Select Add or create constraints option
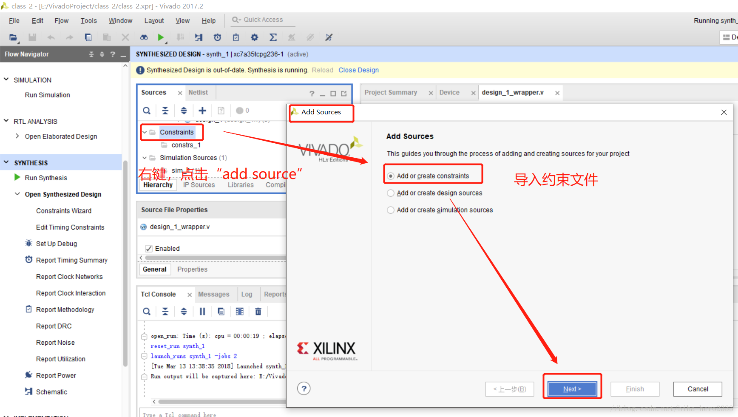 391,176
